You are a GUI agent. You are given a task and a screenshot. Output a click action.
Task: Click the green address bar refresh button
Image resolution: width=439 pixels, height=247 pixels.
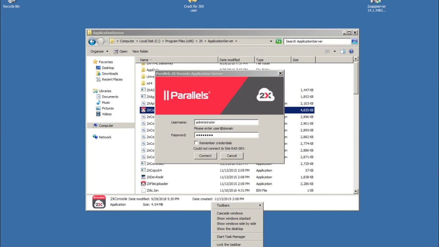click(x=278, y=41)
